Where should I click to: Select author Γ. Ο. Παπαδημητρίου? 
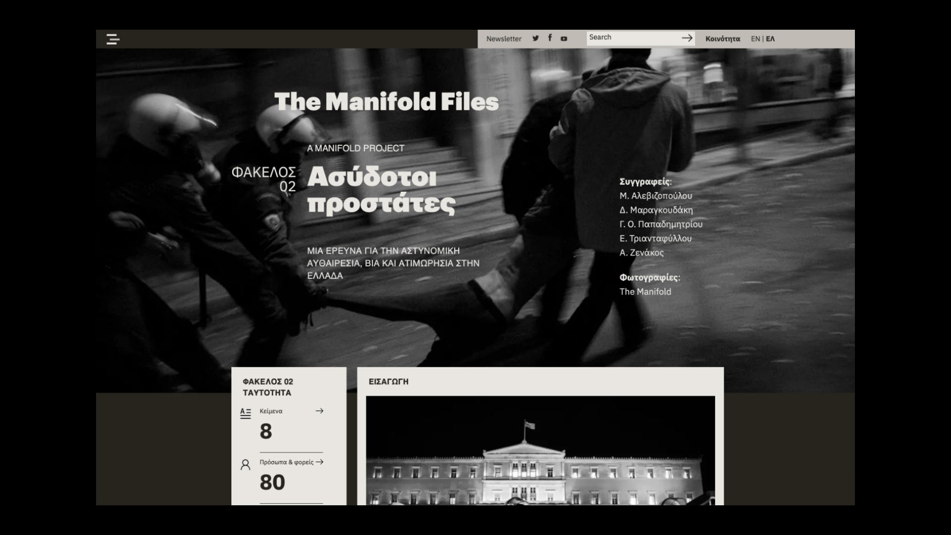661,224
